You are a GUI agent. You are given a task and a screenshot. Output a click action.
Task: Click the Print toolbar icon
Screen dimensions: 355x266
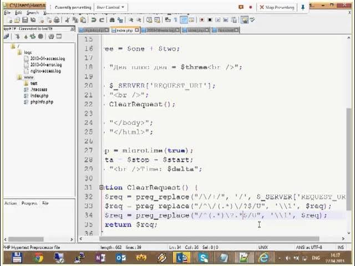[x=57, y=20]
